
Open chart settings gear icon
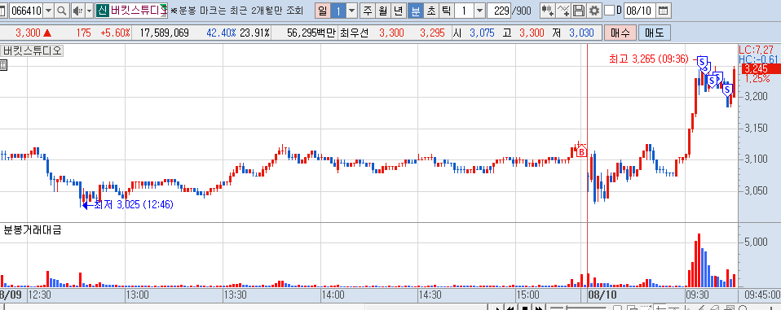(x=593, y=10)
